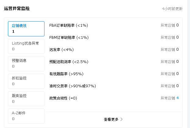Viewport: 190px width, 128px height.
Task: Select the 店铺绩效 tab
Action: pos(26,29)
